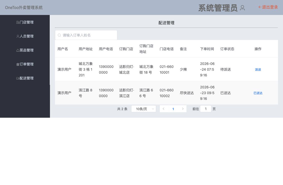Click the 用户地址 column header
This screenshot has height=185, width=283.
coord(86,49)
